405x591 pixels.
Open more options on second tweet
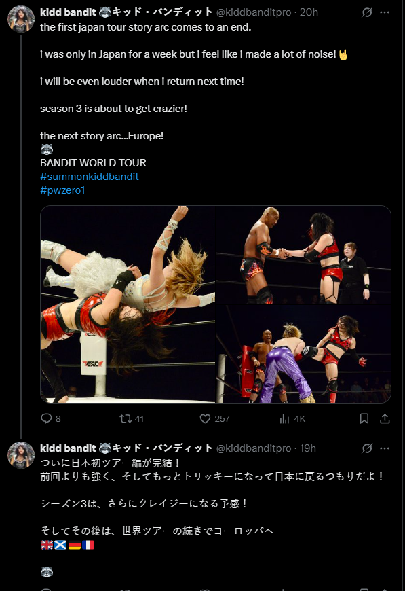click(385, 448)
